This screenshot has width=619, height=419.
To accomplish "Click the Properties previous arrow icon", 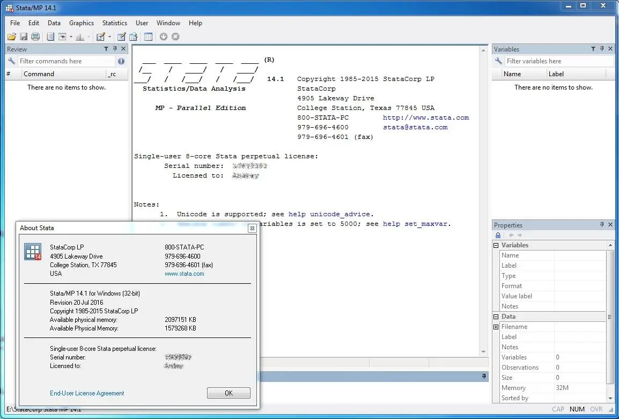I will click(x=511, y=236).
